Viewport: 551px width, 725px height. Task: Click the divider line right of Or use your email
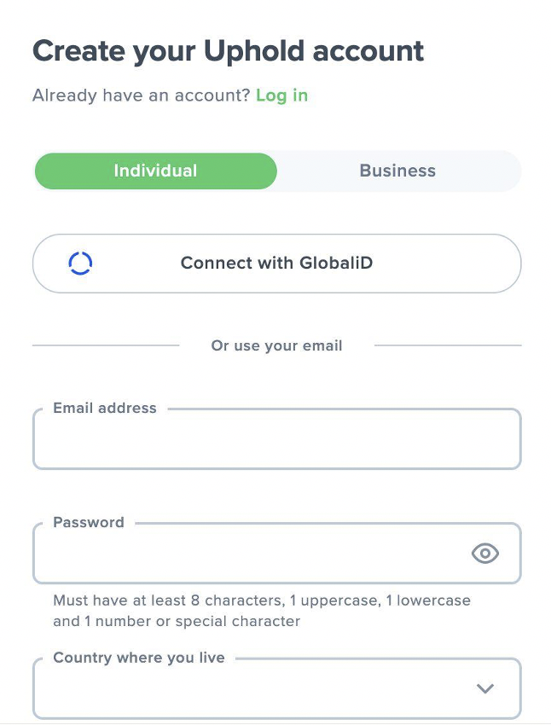click(448, 345)
